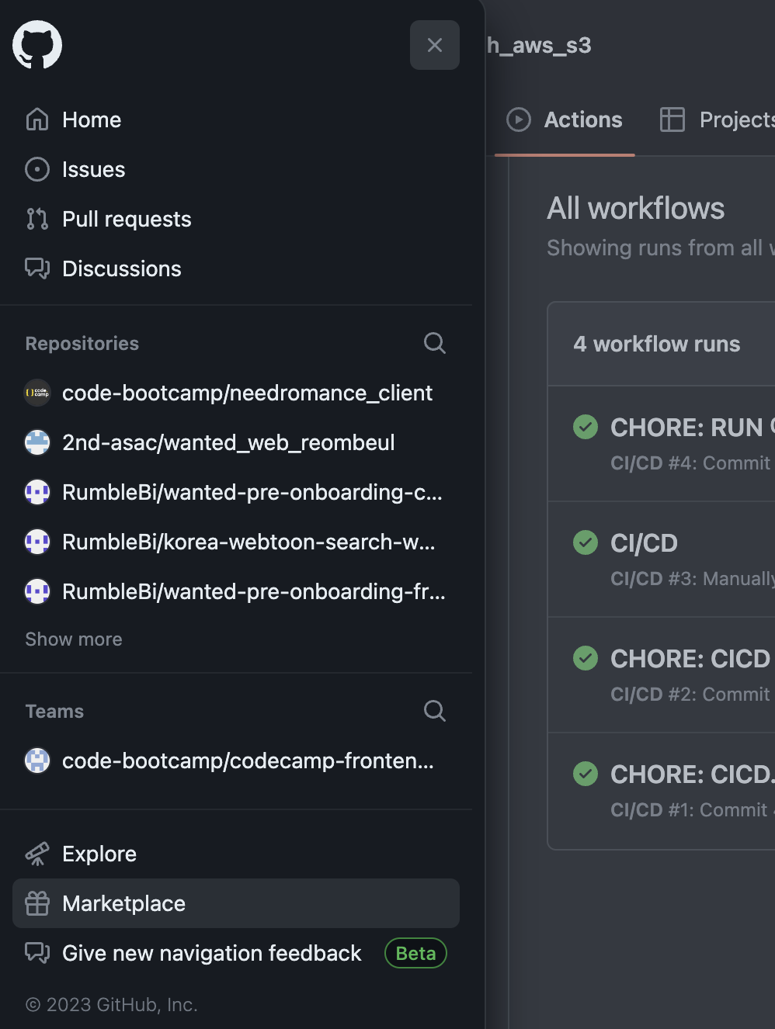The width and height of the screenshot is (775, 1029).
Task: Open Explore page
Action: coord(236,854)
